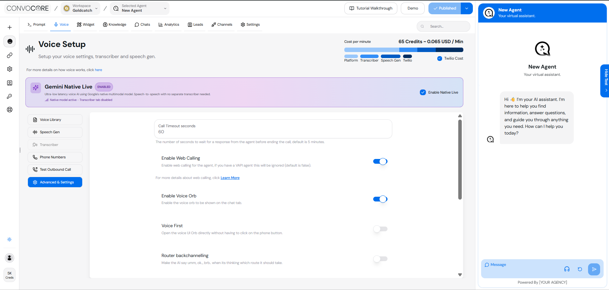Expand the Published button dropdown arrow
This screenshot has width=609, height=290.
467,8
